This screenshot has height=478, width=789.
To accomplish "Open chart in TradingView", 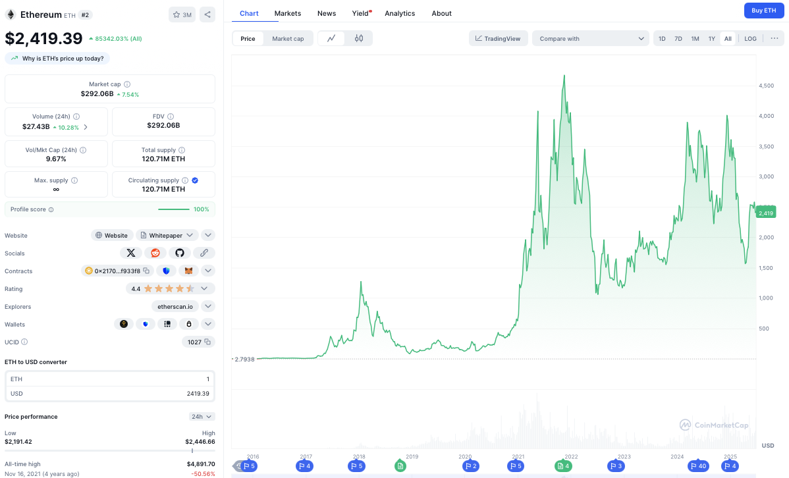I will pos(498,39).
